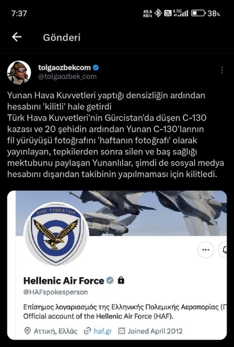Image resolution: width=234 pixels, height=347 pixels.
Task: Tap the Turkish post text body
Action: click(x=116, y=135)
